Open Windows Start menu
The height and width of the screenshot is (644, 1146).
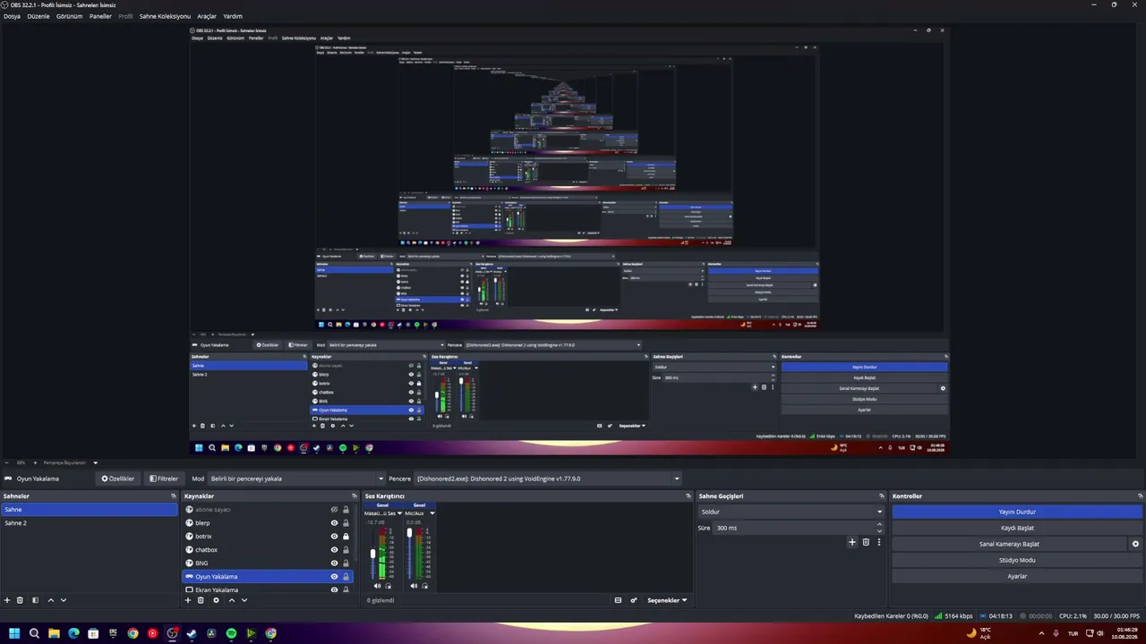tap(14, 633)
